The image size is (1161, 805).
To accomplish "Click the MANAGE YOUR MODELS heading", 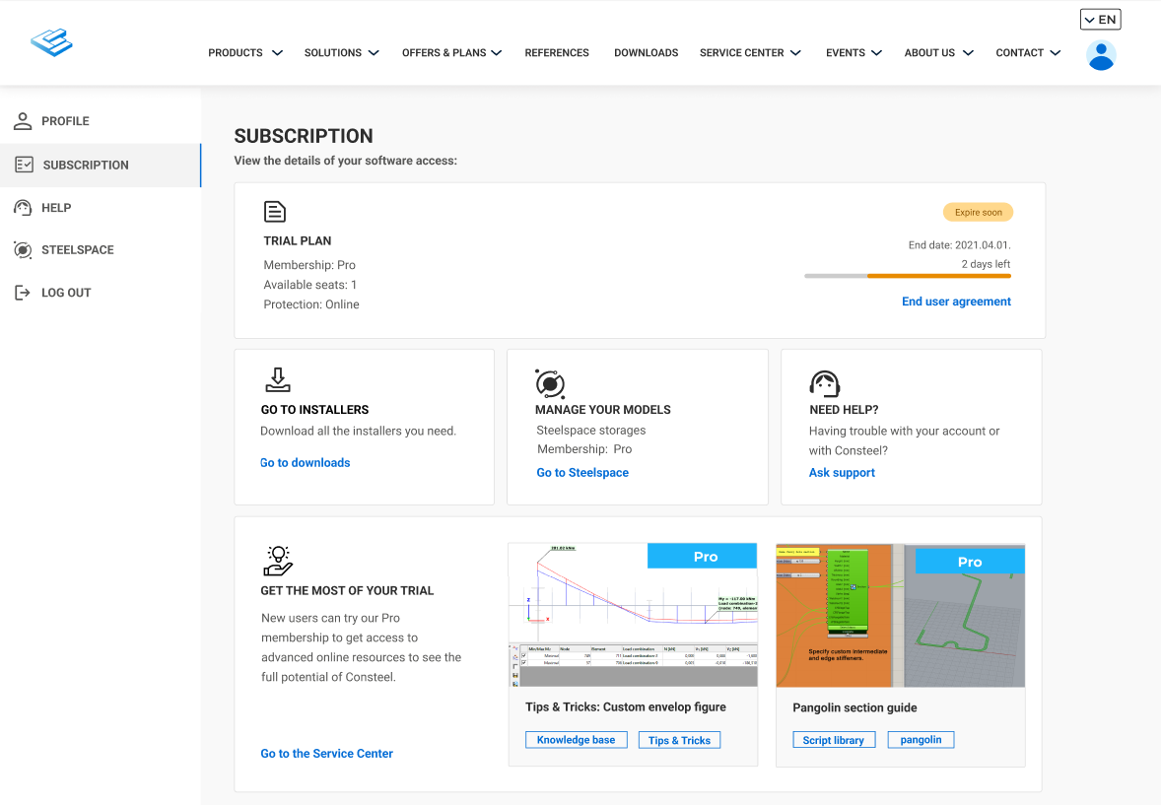I will [603, 410].
